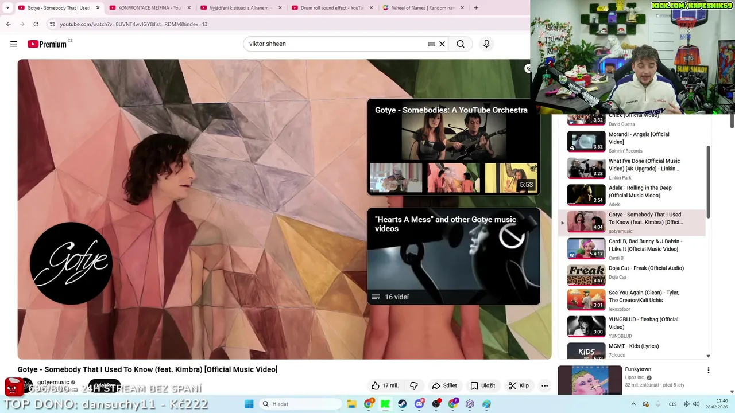Play See You Again (Clean) playlist item
The image size is (735, 413).
tap(632, 300)
